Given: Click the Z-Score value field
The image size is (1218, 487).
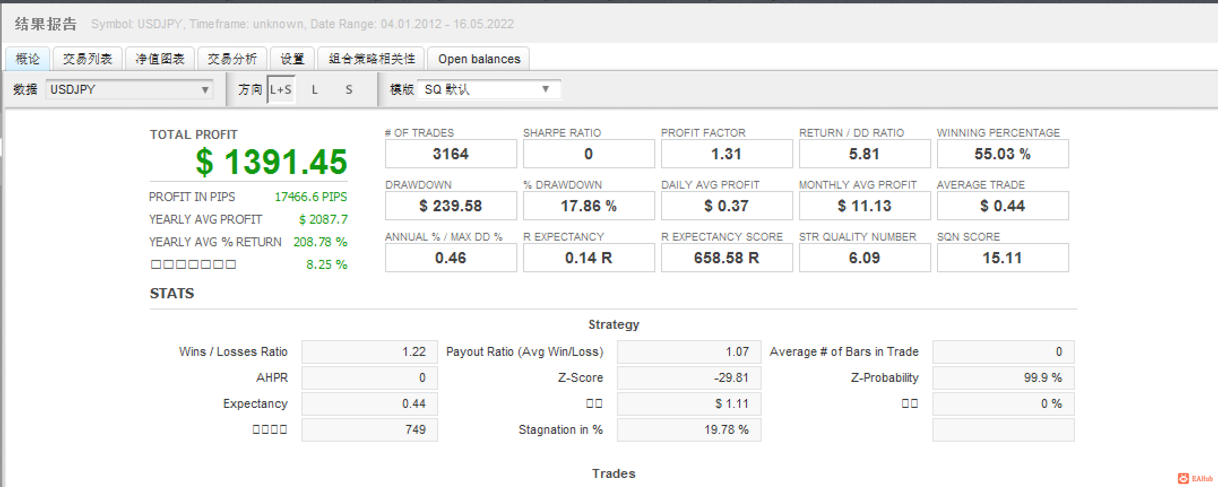Looking at the screenshot, I should tap(689, 377).
